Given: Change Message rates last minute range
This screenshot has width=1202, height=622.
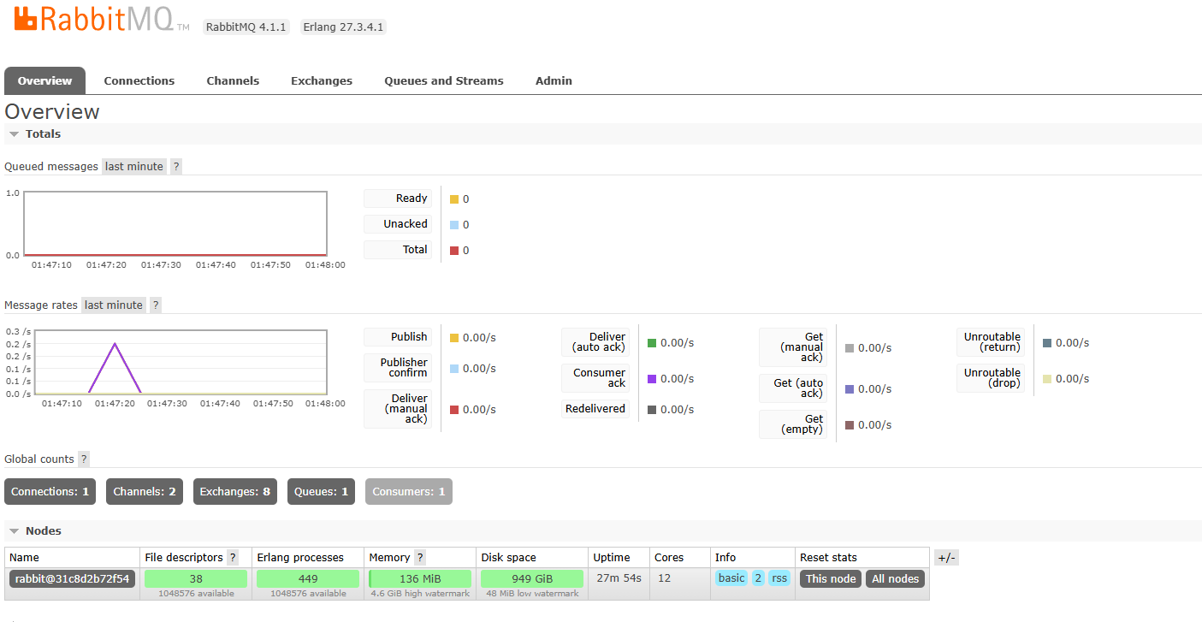Looking at the screenshot, I should tap(114, 305).
